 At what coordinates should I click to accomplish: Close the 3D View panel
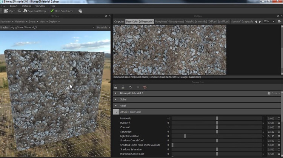pos(109,16)
